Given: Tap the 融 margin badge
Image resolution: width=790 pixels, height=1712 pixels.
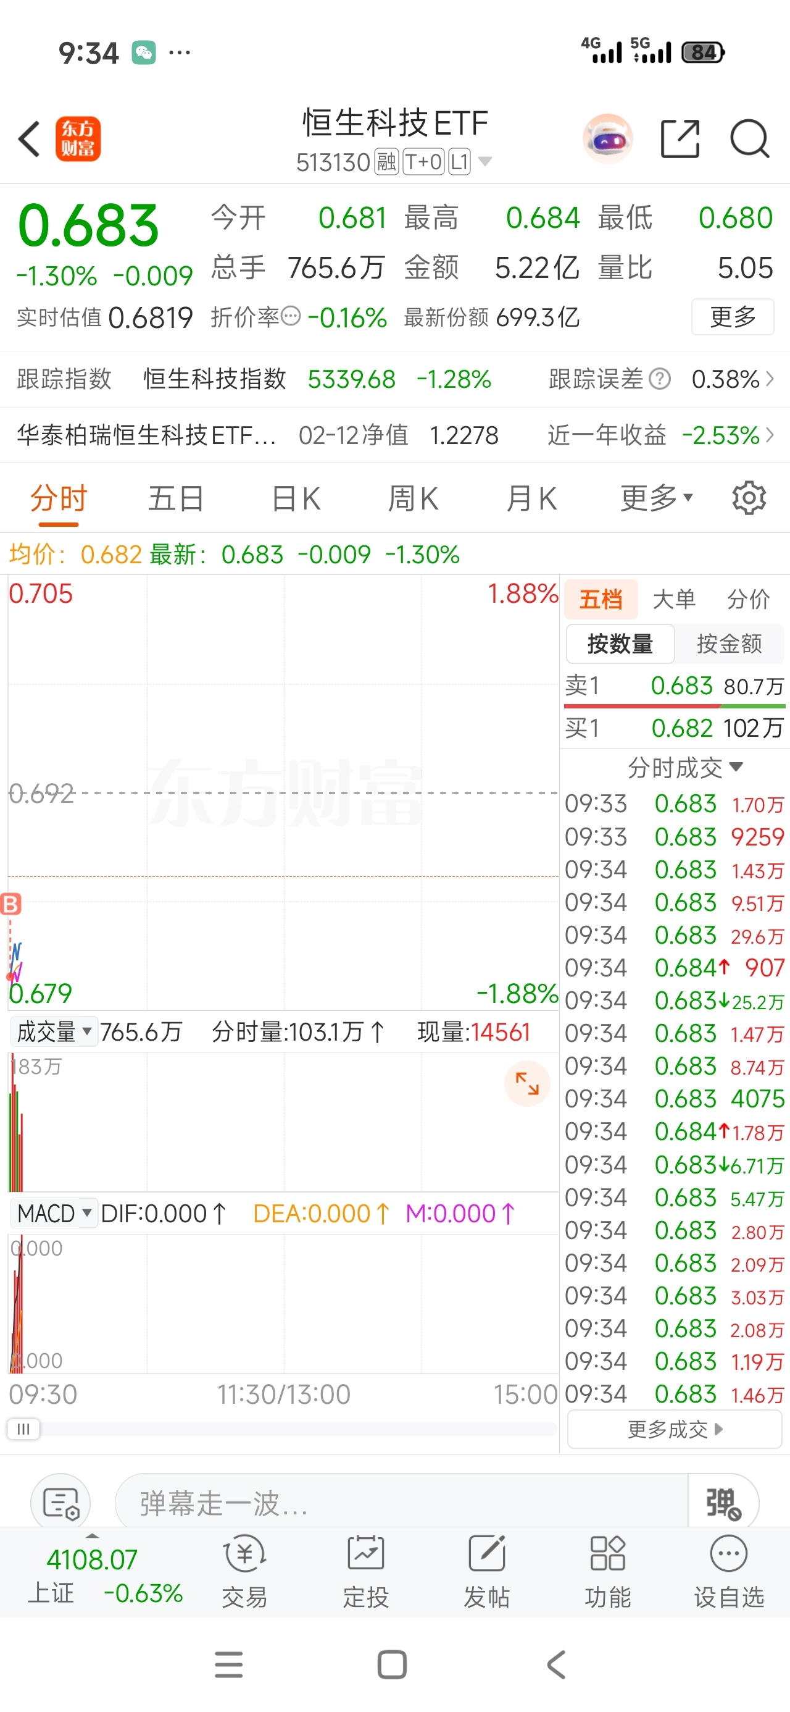Looking at the screenshot, I should [387, 162].
